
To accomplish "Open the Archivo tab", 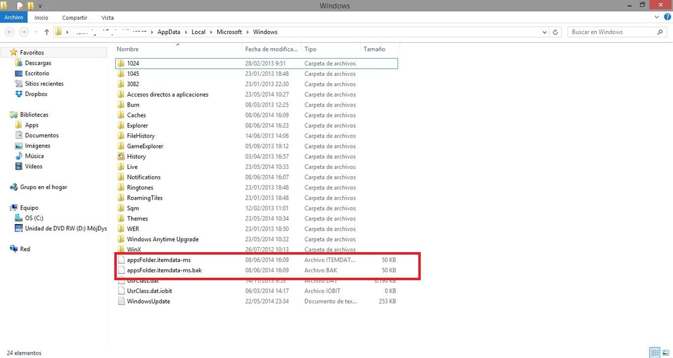I will pyautogui.click(x=13, y=18).
